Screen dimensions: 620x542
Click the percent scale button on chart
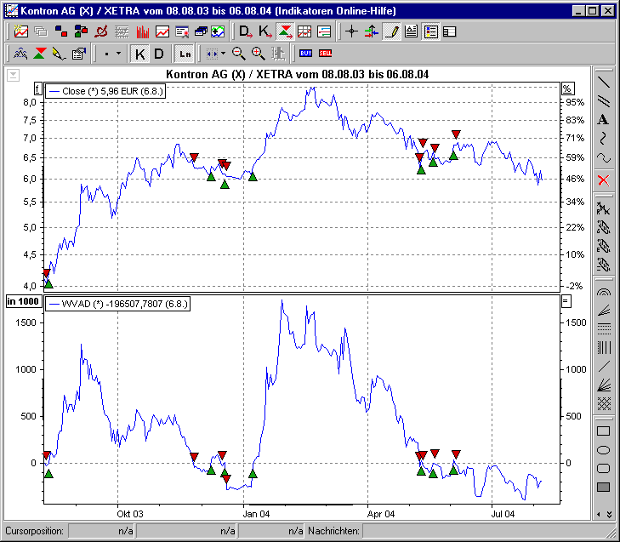coord(567,88)
